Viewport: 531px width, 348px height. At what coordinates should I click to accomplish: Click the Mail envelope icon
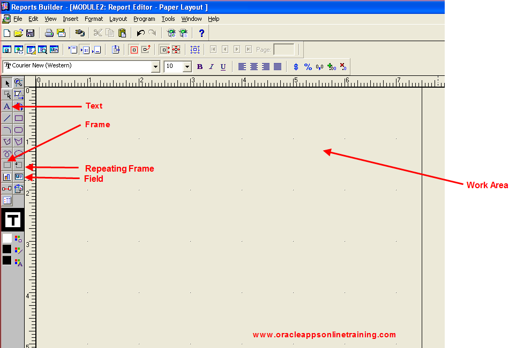(x=61, y=33)
